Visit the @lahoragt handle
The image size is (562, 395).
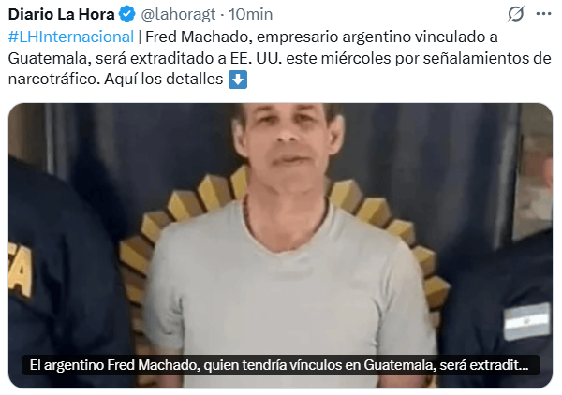178,14
